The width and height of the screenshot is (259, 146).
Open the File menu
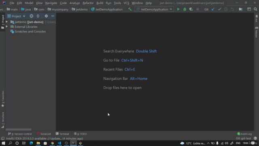click(x=12, y=3)
